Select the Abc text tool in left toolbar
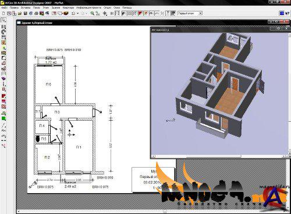 click(3, 130)
